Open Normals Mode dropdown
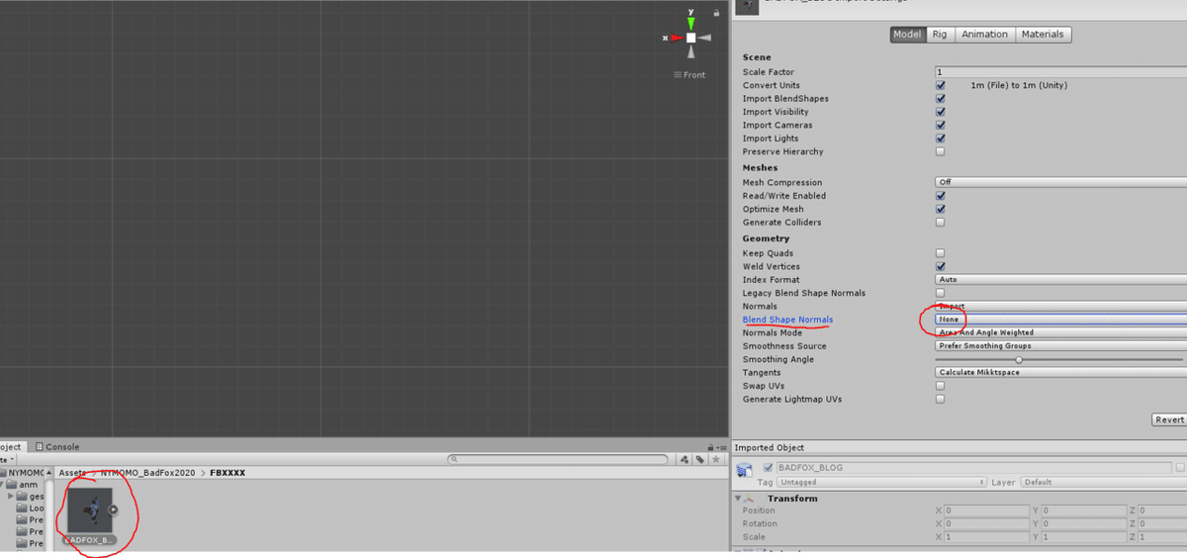The width and height of the screenshot is (1187, 558). [x=1060, y=333]
